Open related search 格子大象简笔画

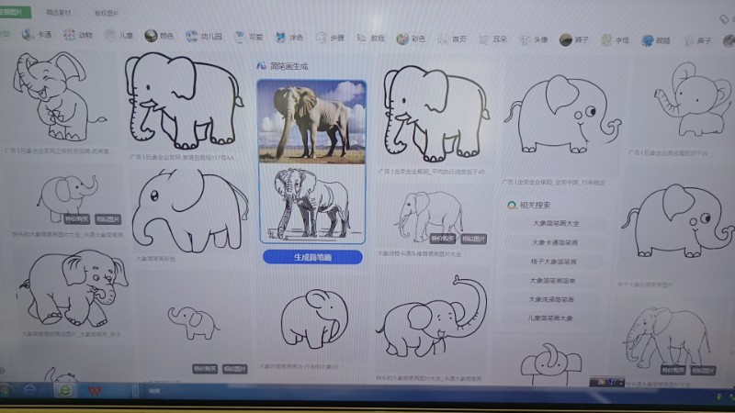(x=554, y=262)
